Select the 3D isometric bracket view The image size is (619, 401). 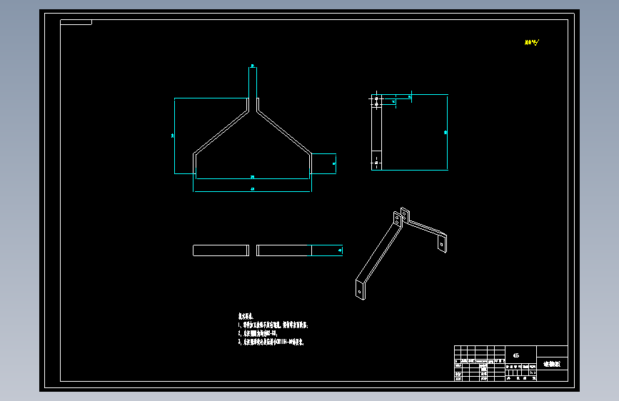401,253
